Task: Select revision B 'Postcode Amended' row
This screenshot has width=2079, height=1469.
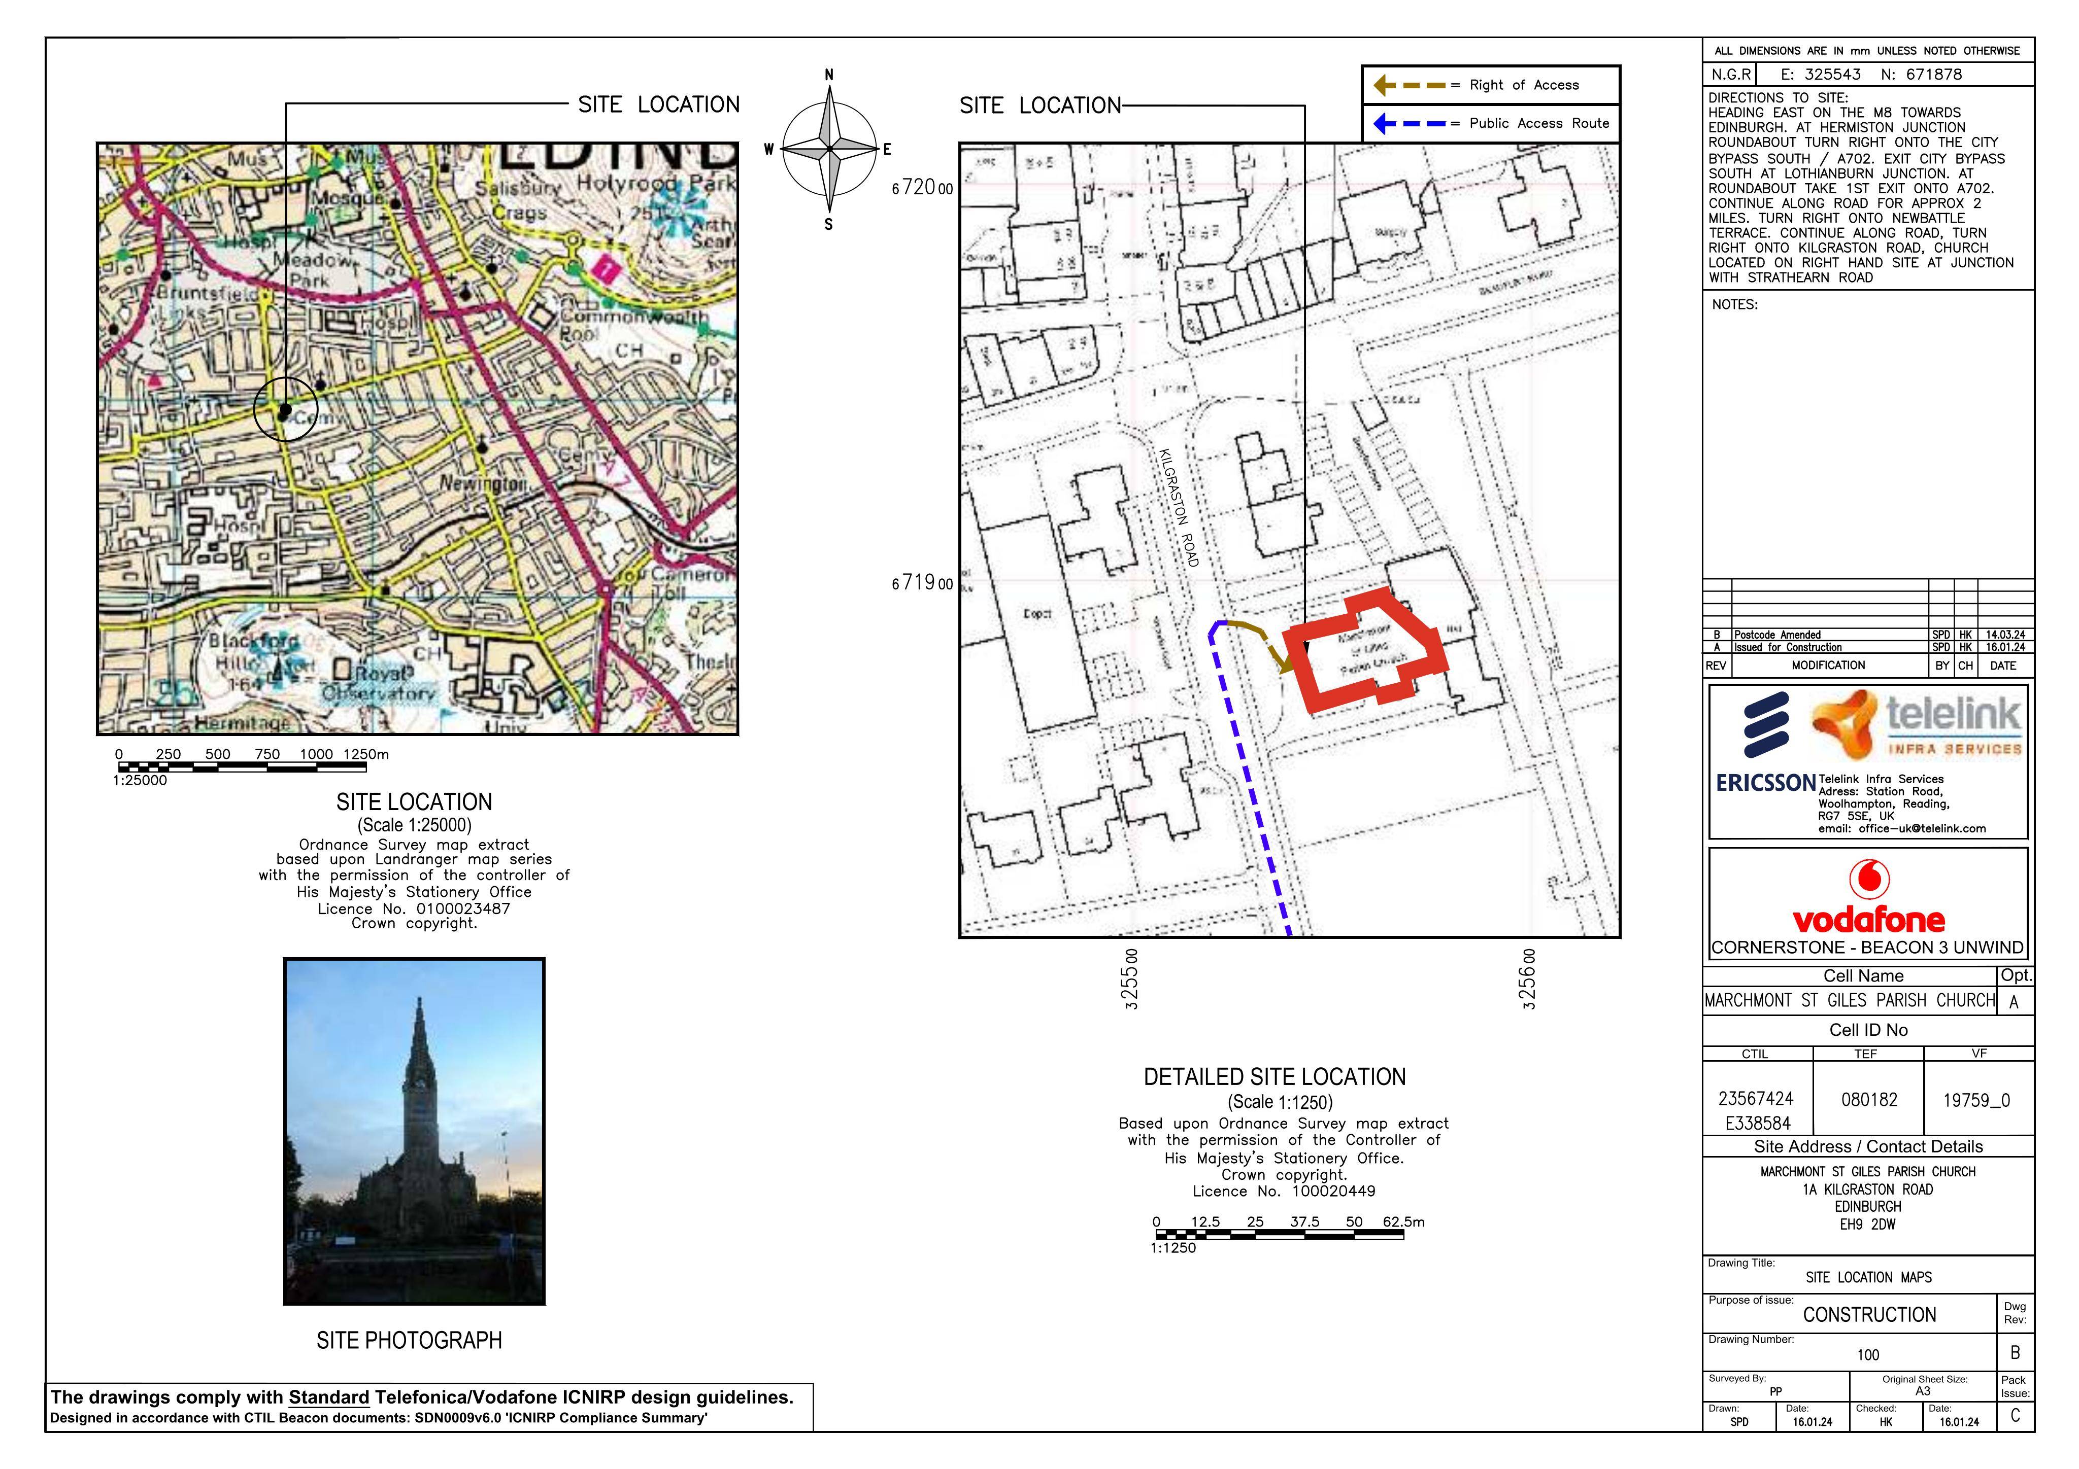Action: 1868,635
